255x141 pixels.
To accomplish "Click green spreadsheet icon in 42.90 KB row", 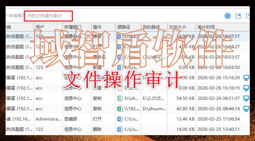I will tap(120, 109).
